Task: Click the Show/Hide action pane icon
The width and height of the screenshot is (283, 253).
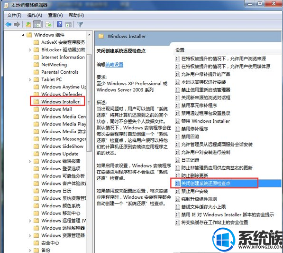Action: click(69, 25)
